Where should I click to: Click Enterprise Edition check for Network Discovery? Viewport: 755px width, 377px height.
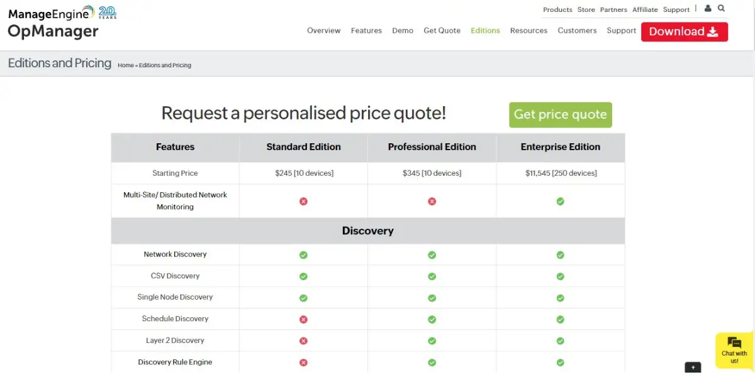pos(560,255)
